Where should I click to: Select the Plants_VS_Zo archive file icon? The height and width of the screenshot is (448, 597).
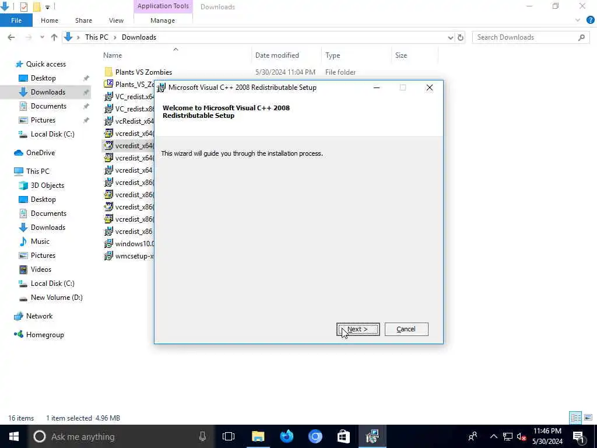click(108, 84)
